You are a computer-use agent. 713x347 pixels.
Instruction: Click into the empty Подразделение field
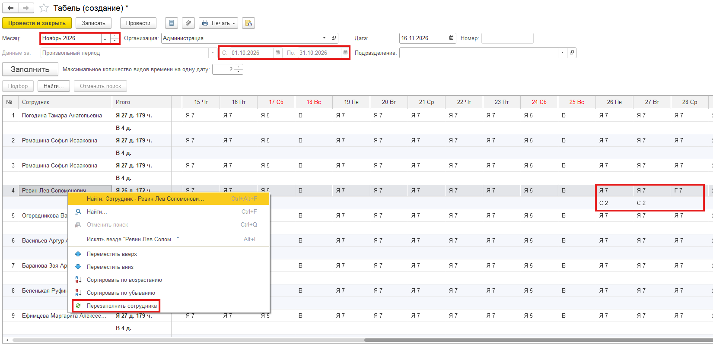point(478,53)
